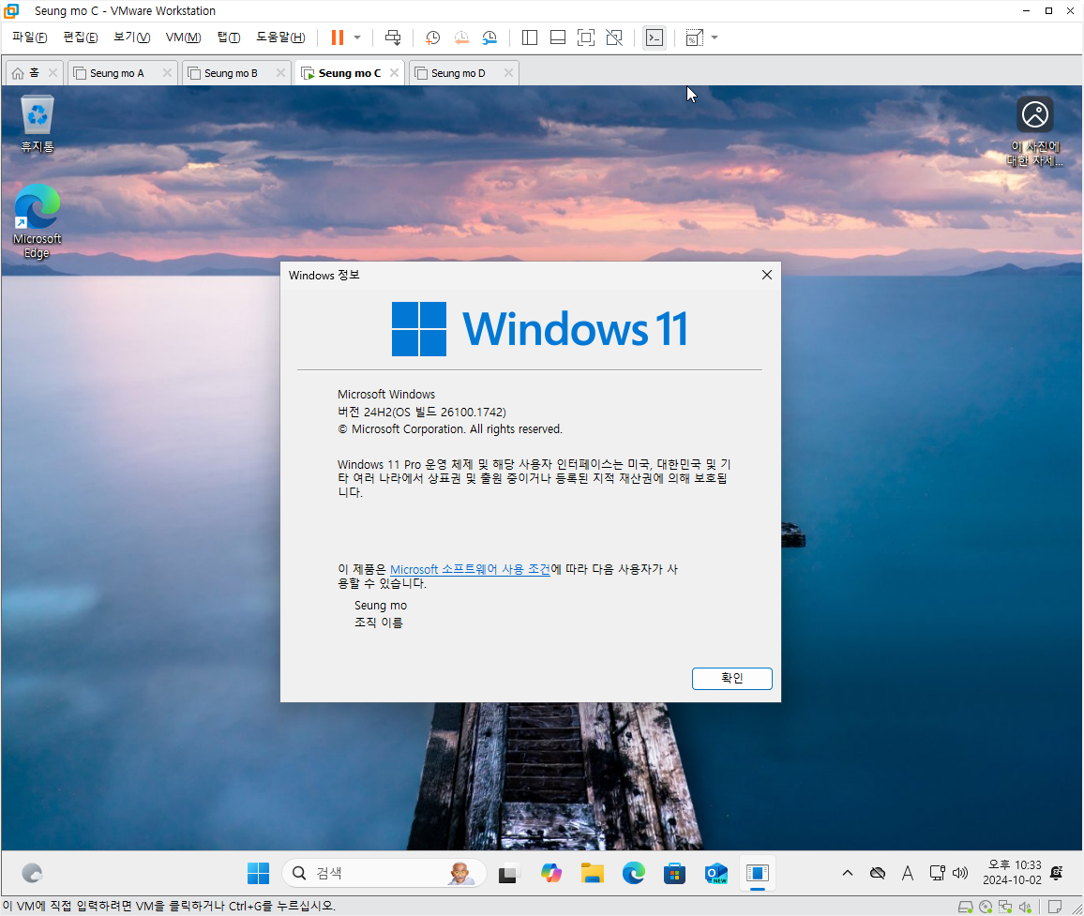Open the 파일(F) menu

(x=30, y=38)
